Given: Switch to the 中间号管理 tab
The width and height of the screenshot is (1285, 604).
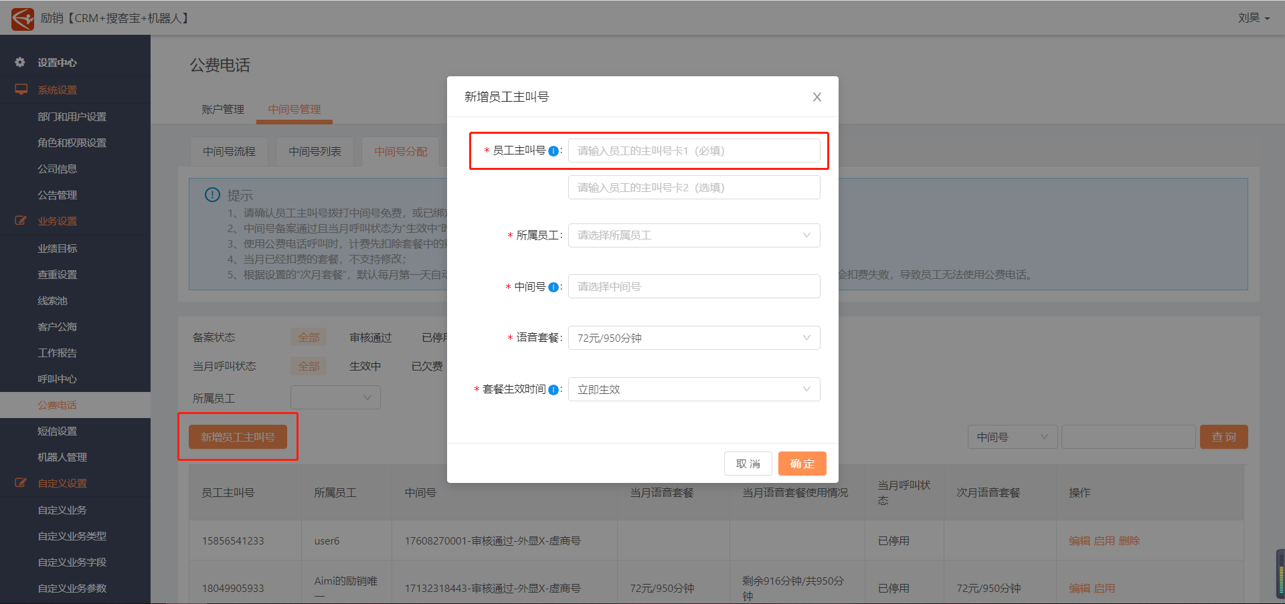Looking at the screenshot, I should [x=294, y=109].
